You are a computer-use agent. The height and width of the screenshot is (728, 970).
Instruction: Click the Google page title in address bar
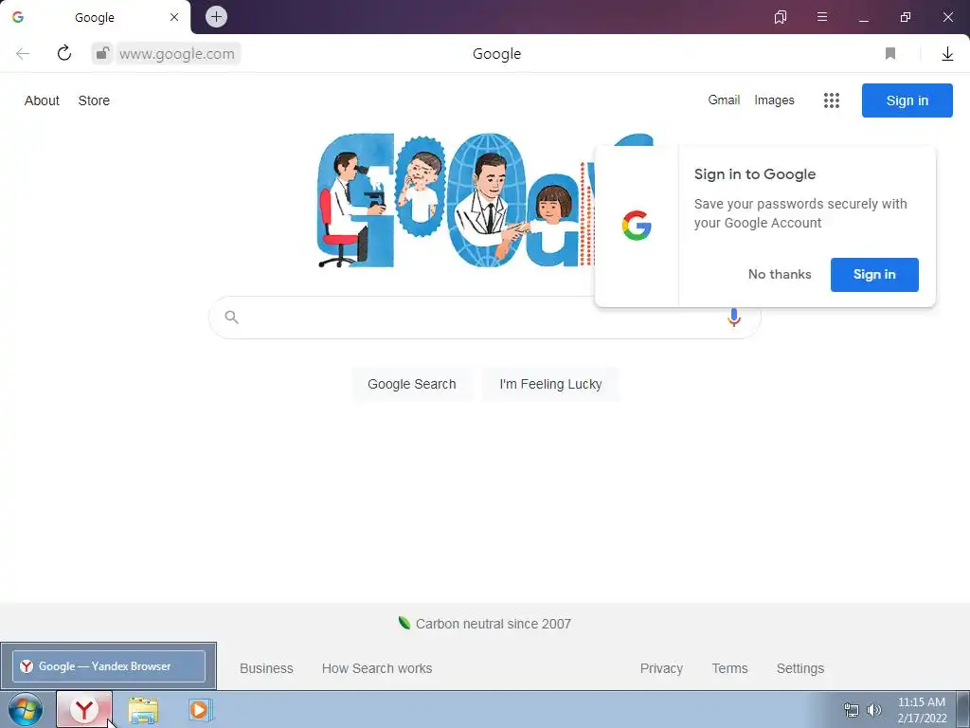[496, 54]
